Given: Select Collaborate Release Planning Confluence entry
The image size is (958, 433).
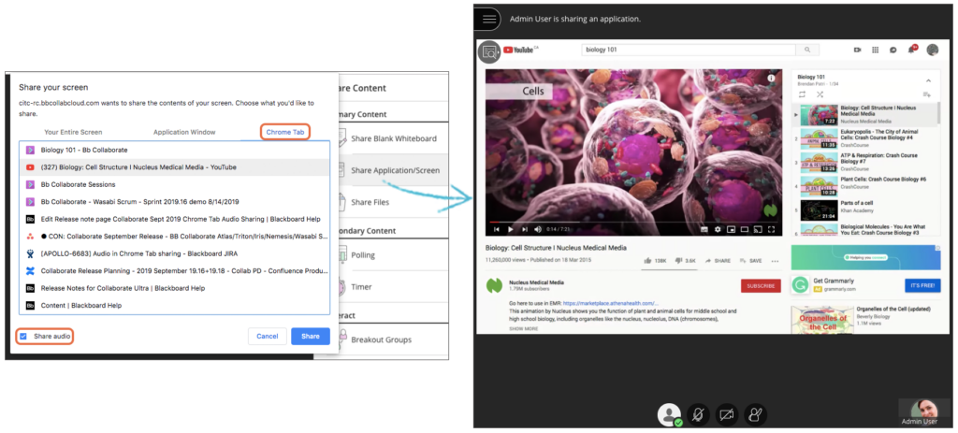Looking at the screenshot, I should point(175,270).
